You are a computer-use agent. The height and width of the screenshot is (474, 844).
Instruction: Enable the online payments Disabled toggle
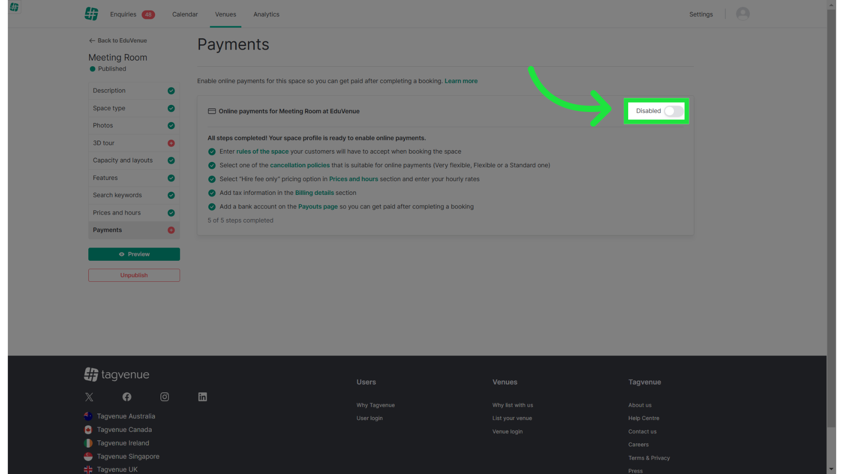pyautogui.click(x=674, y=111)
